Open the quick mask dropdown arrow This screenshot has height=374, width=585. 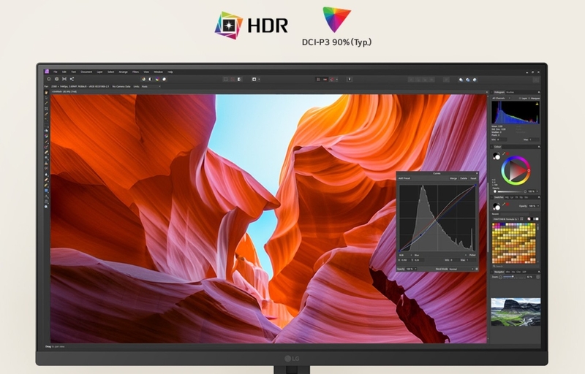click(x=259, y=80)
